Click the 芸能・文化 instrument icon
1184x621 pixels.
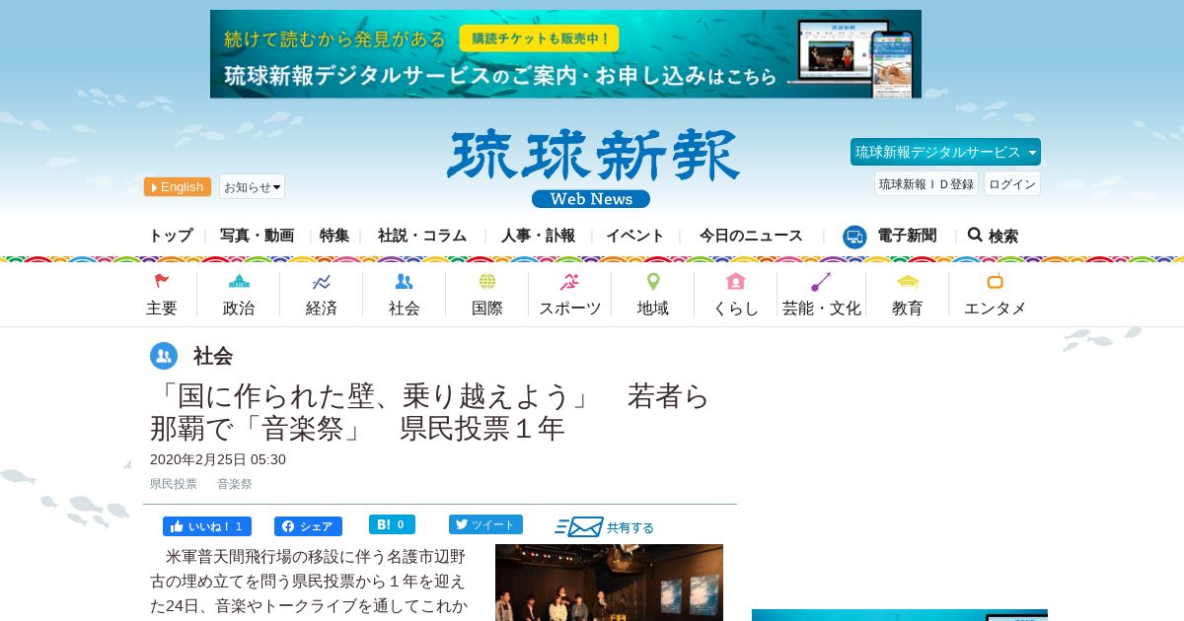coord(821,282)
